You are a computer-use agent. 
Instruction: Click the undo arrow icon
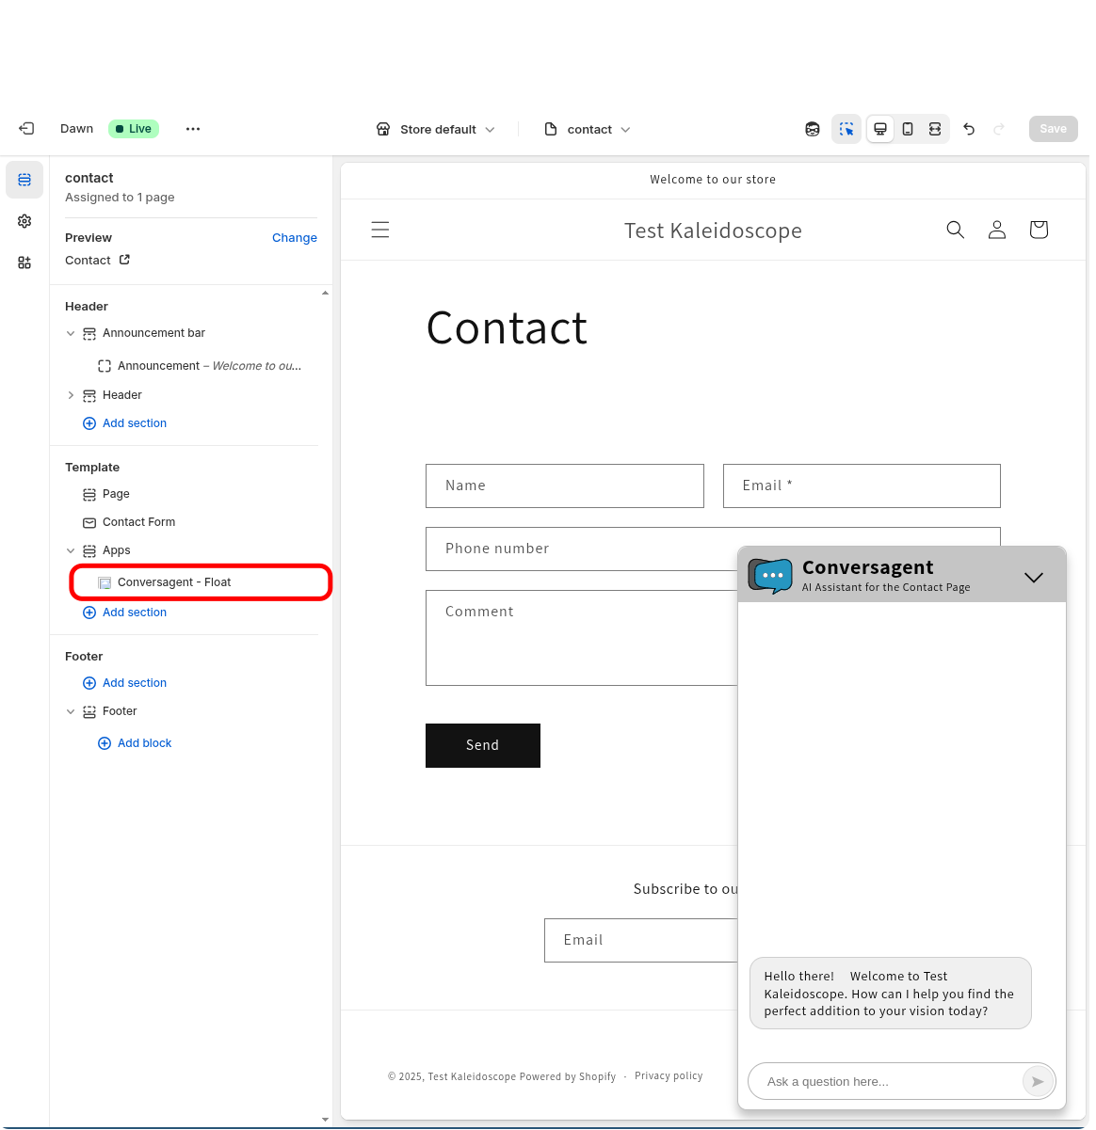pos(969,129)
